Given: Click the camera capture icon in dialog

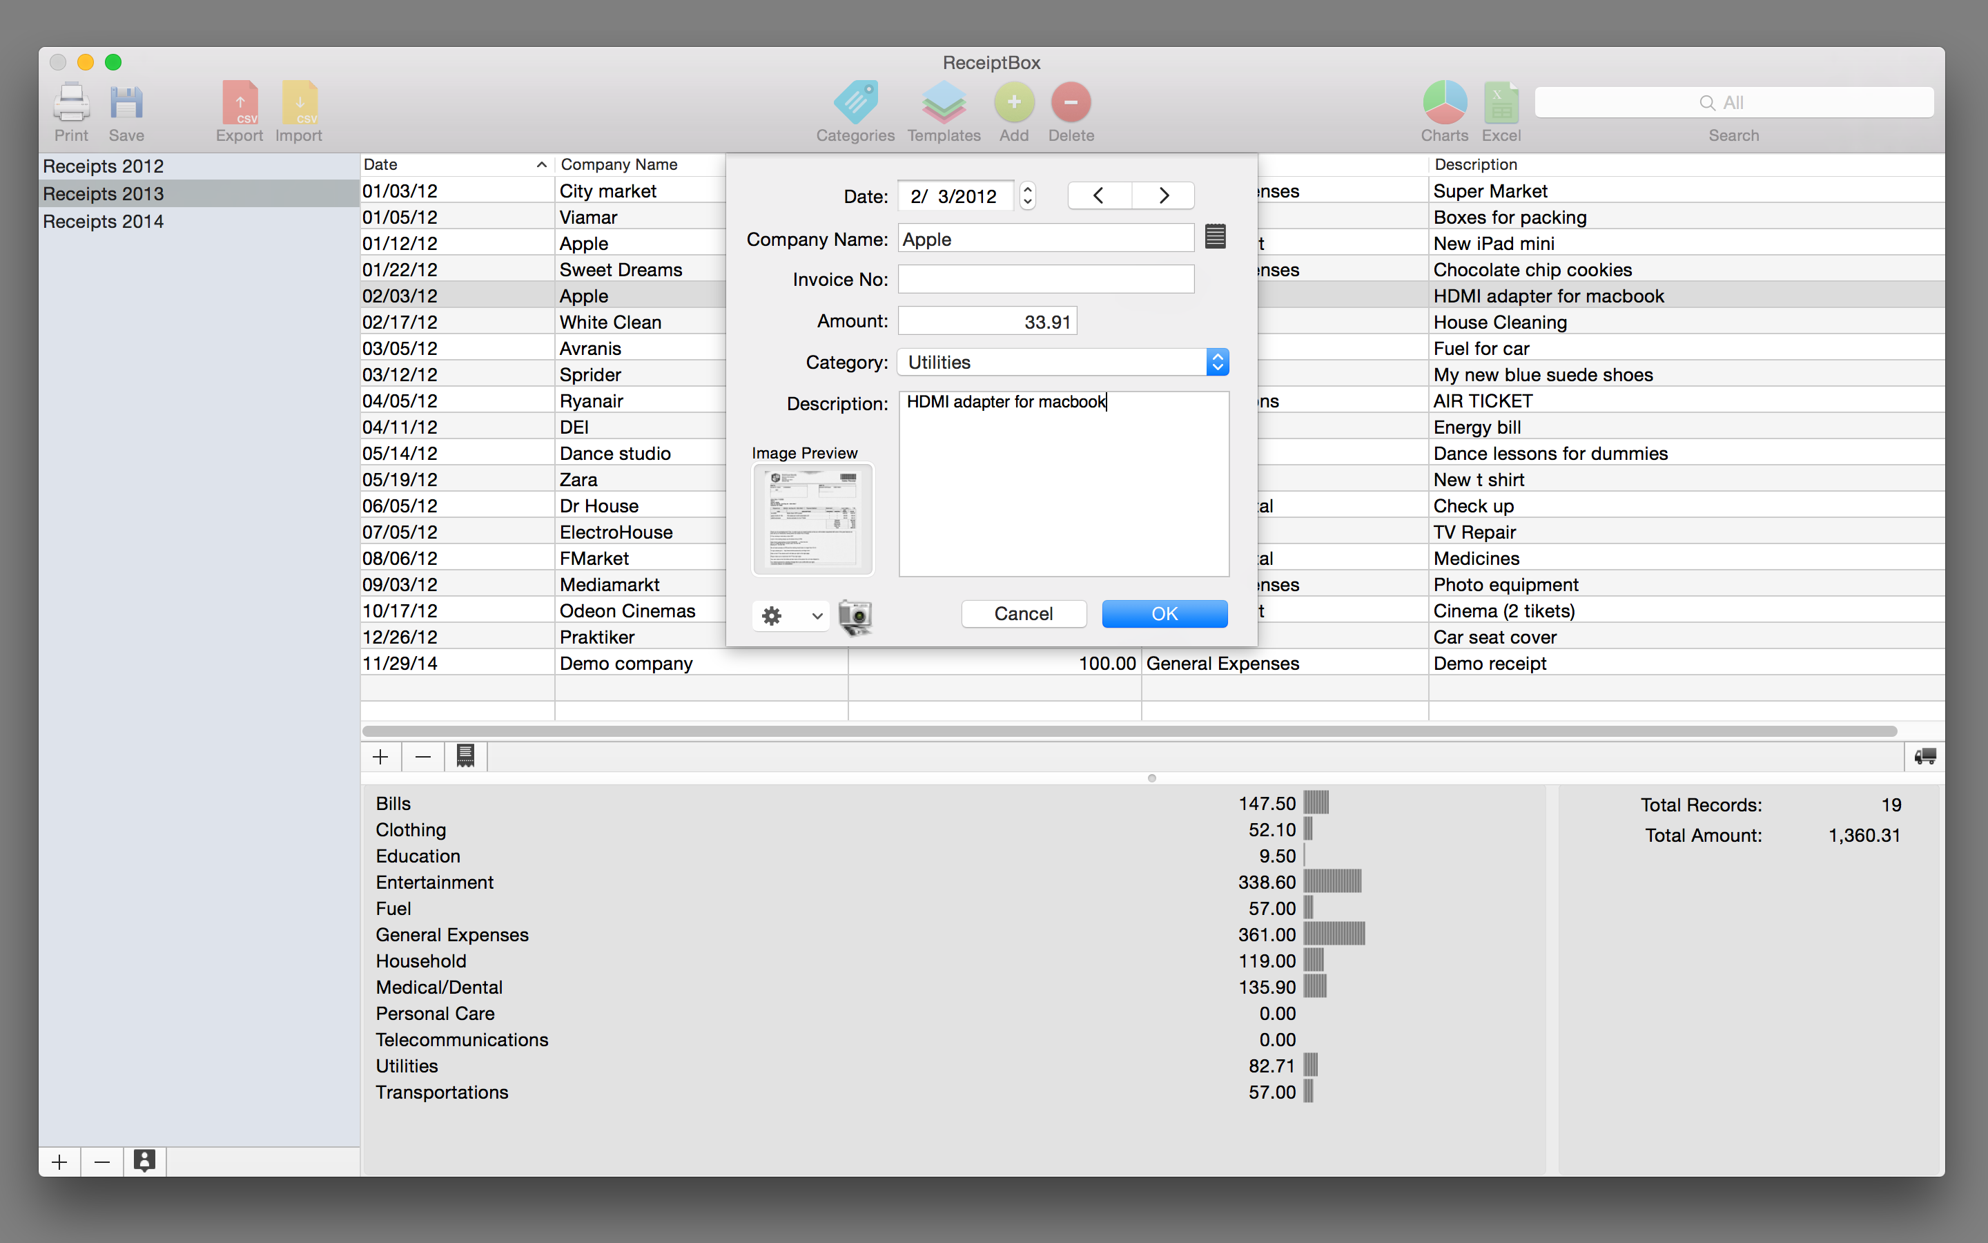Looking at the screenshot, I should pyautogui.click(x=855, y=616).
